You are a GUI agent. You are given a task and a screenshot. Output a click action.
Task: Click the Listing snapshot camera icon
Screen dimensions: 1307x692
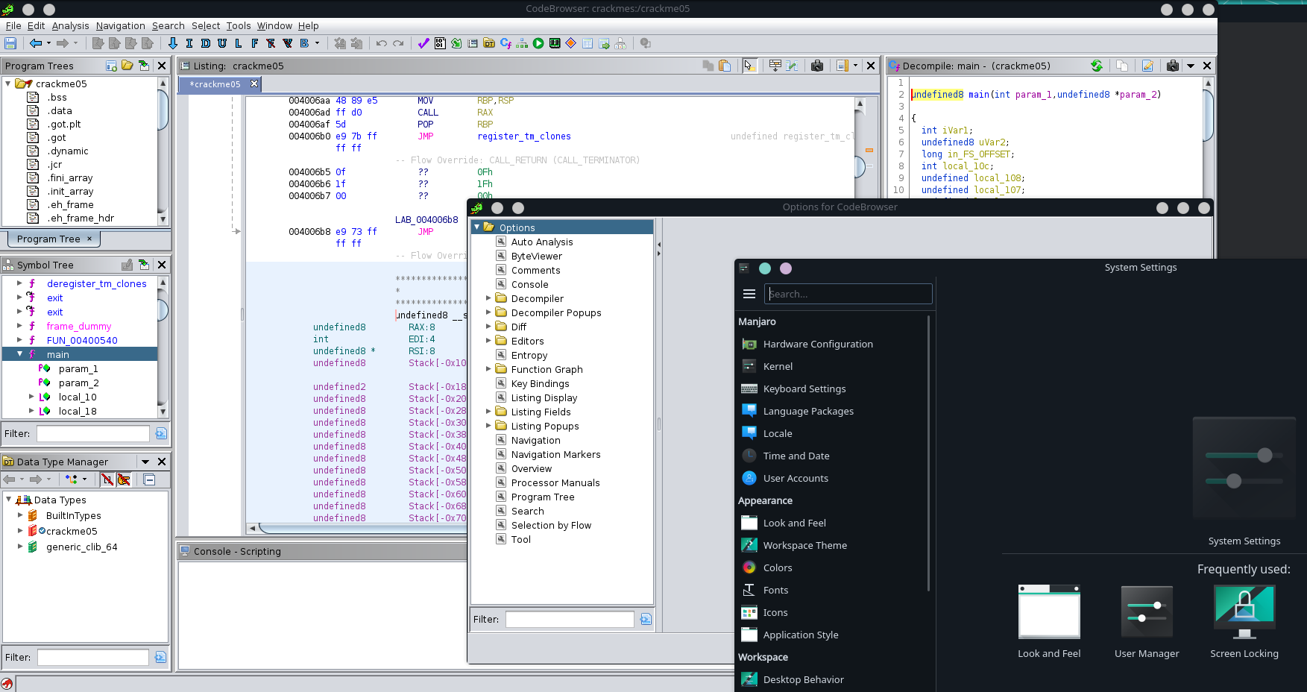(817, 66)
